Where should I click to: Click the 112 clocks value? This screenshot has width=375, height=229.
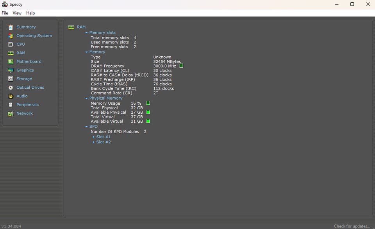[x=164, y=89]
